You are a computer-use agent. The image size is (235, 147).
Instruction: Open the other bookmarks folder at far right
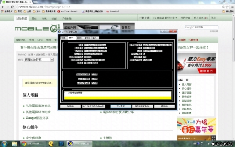(x=228, y=11)
